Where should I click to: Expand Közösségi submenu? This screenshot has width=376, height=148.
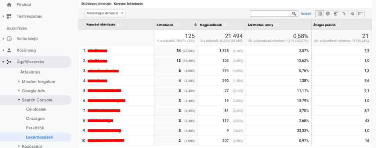19,146
